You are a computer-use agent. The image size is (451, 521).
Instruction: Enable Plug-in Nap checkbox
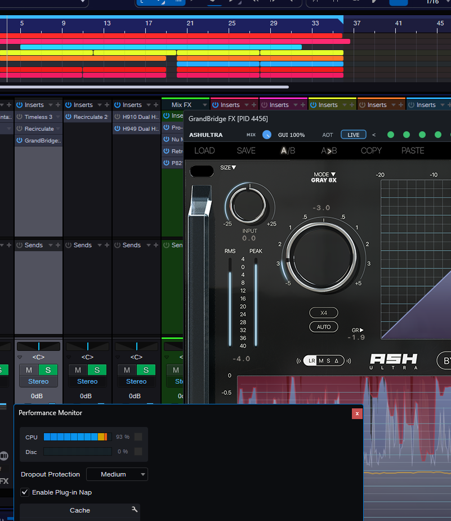click(x=25, y=492)
